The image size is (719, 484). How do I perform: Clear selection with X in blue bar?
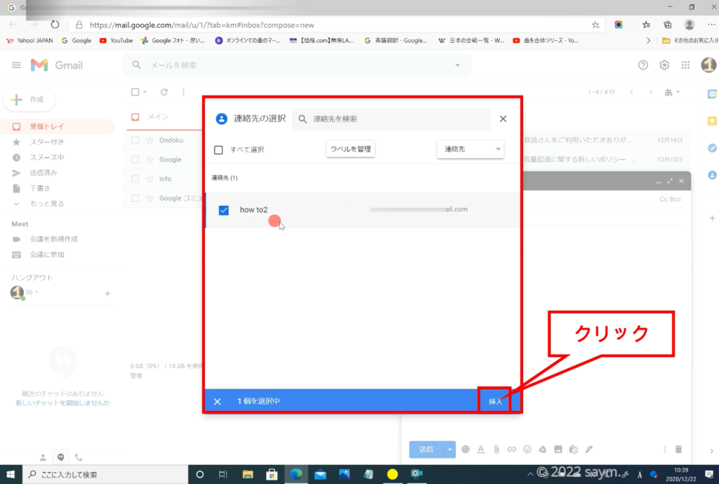(x=217, y=401)
